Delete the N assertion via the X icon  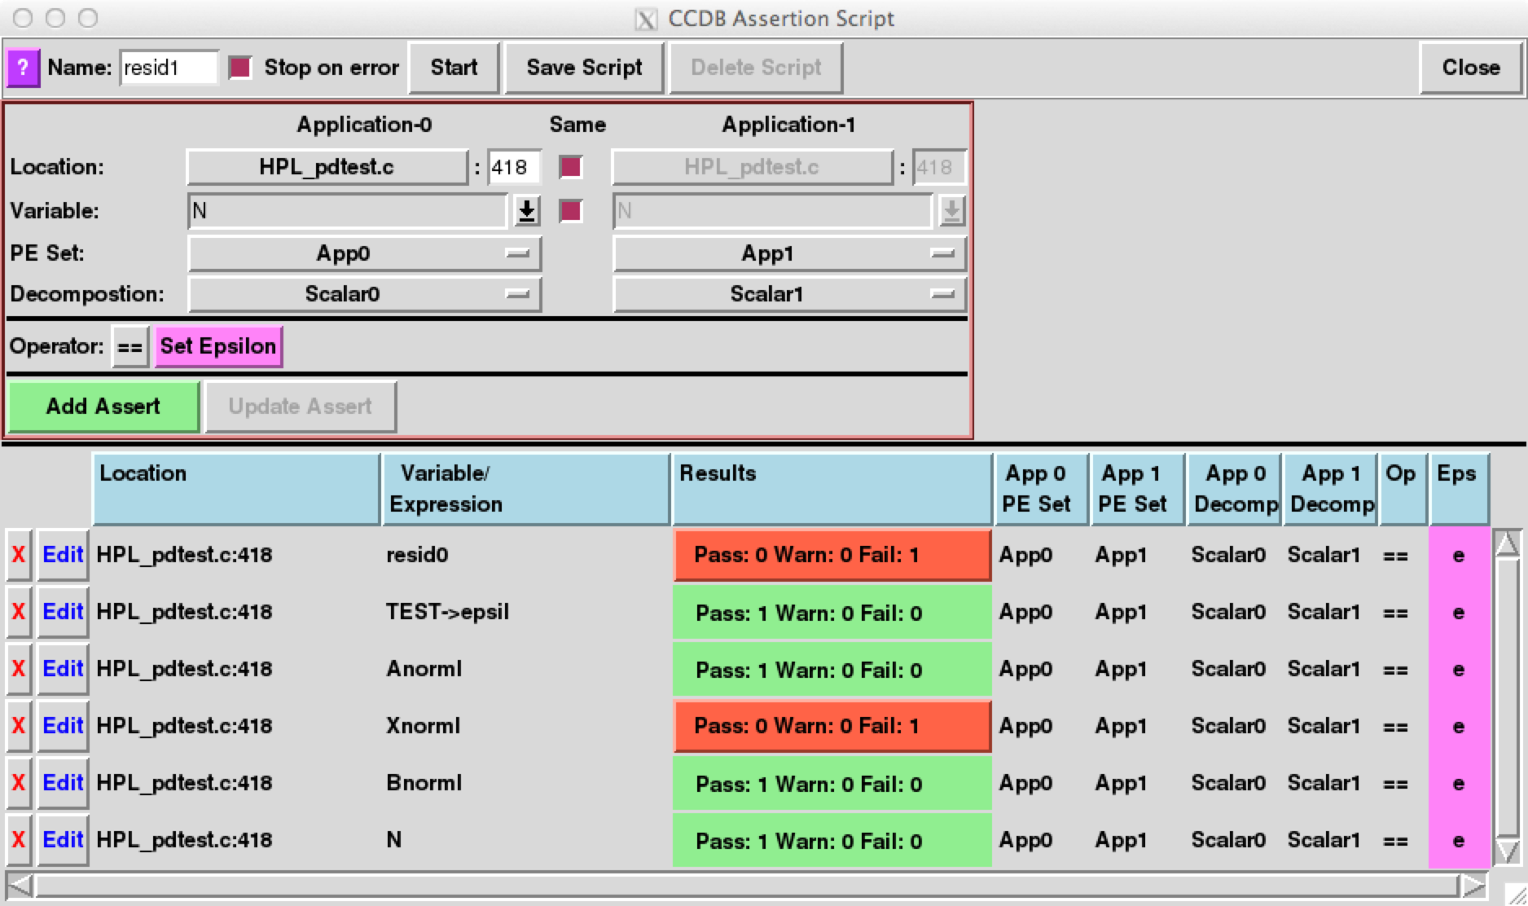coord(18,840)
